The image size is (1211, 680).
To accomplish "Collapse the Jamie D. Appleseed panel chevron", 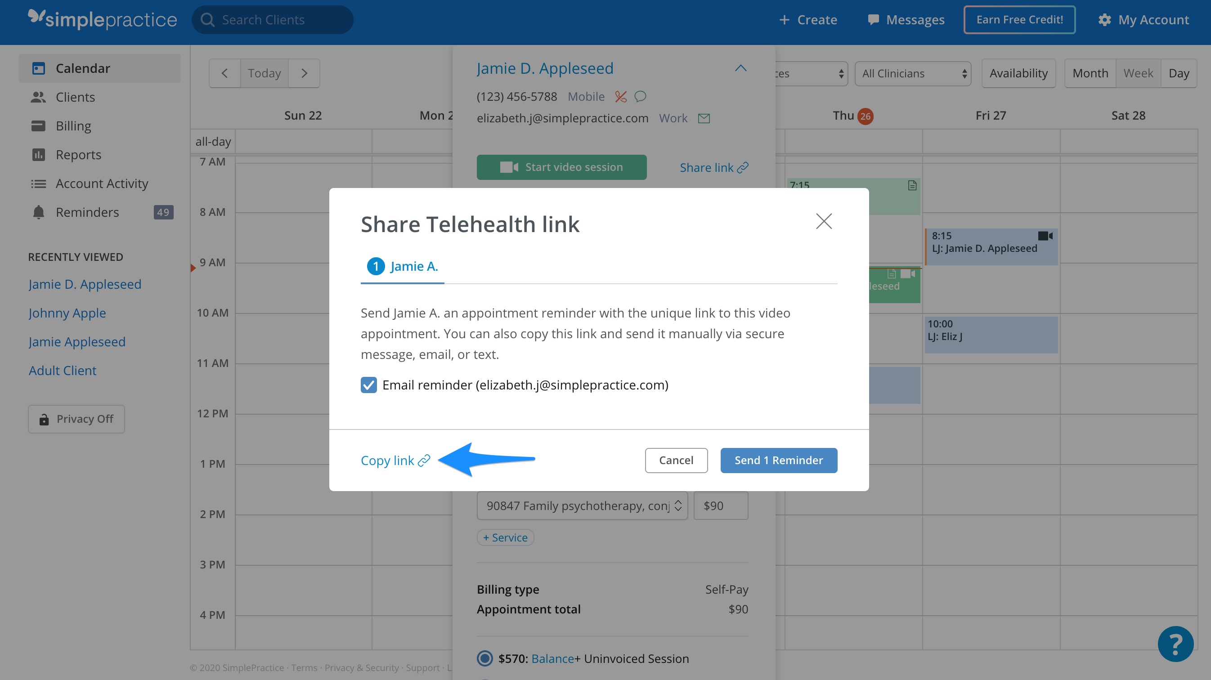I will [740, 68].
